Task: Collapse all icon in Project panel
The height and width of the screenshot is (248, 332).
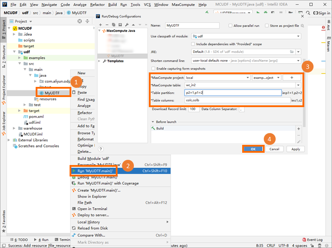Action: point(87,21)
